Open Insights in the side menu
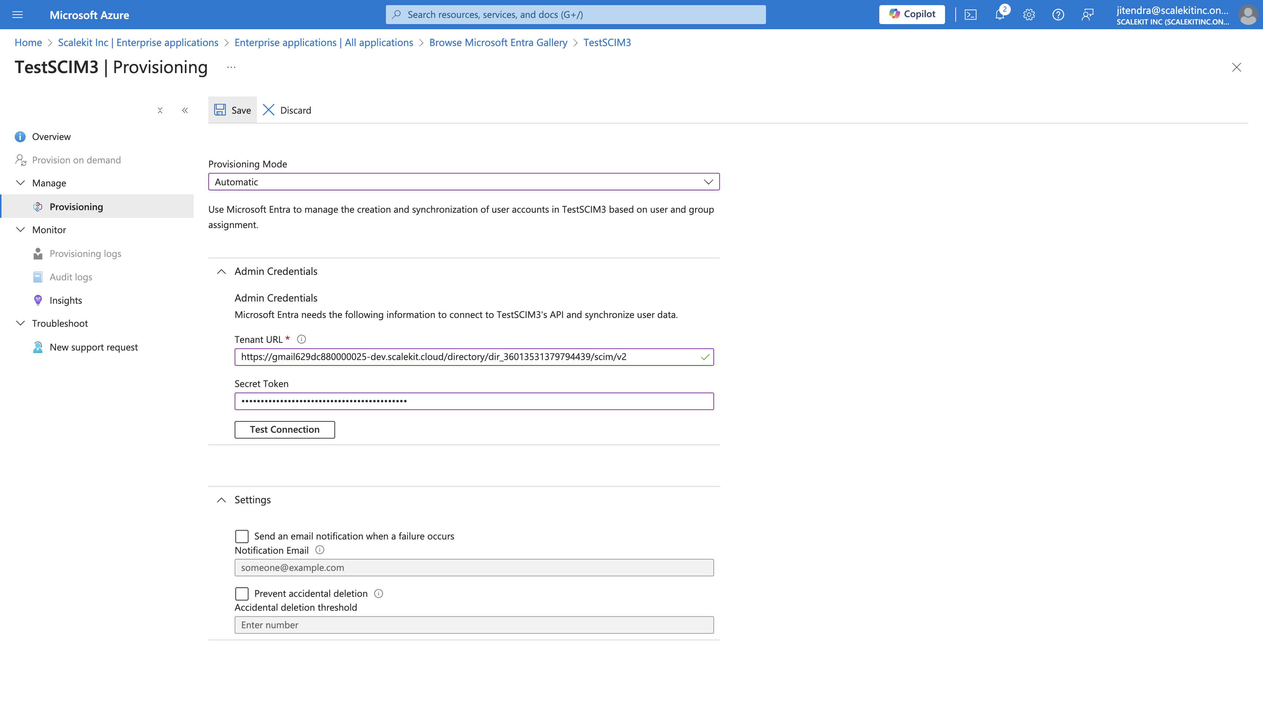 click(x=66, y=300)
